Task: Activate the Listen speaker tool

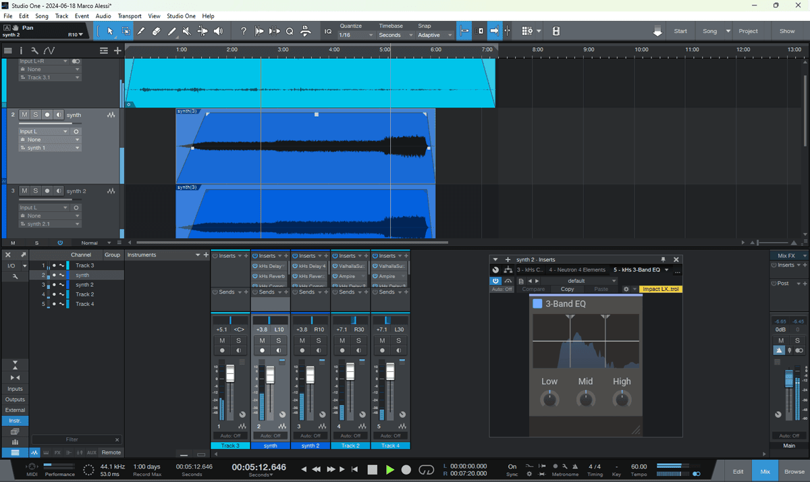Action: pos(218,31)
